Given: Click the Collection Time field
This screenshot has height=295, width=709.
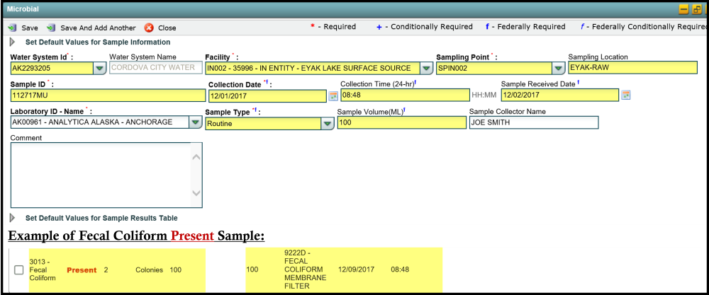Looking at the screenshot, I should 404,95.
